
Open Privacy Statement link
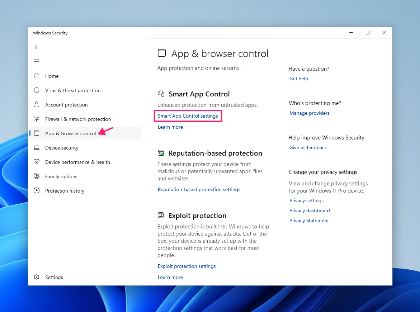(x=309, y=221)
